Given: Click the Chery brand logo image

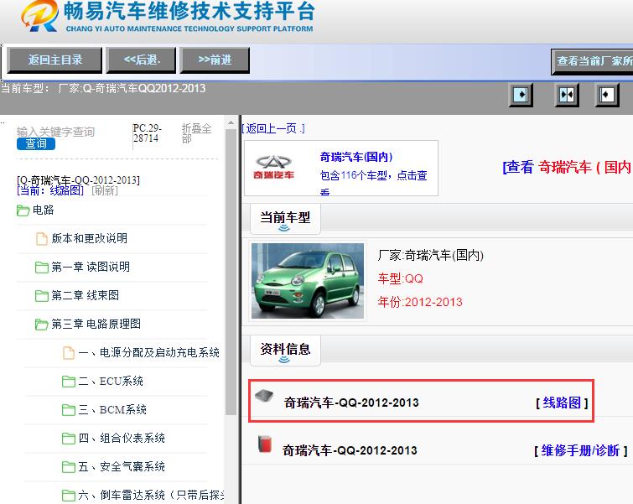Looking at the screenshot, I should [x=273, y=167].
